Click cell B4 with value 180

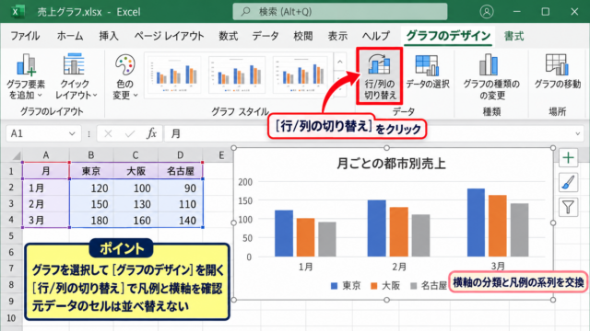pos(91,220)
